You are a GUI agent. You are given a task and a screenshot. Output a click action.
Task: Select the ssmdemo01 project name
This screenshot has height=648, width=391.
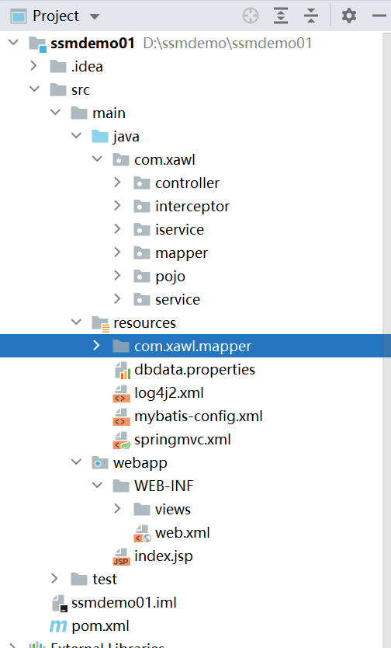(x=92, y=43)
